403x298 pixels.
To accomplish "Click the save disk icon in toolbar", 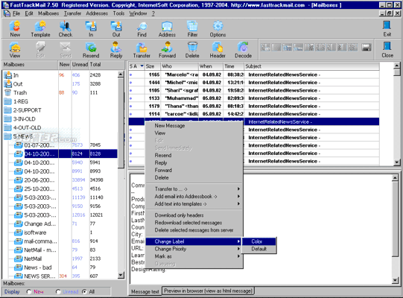I will [x=366, y=48].
